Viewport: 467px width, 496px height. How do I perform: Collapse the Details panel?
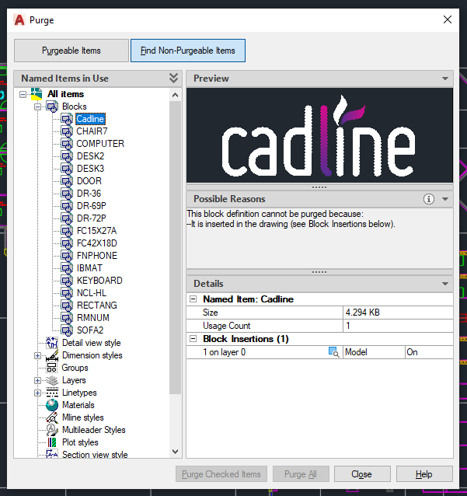click(445, 284)
